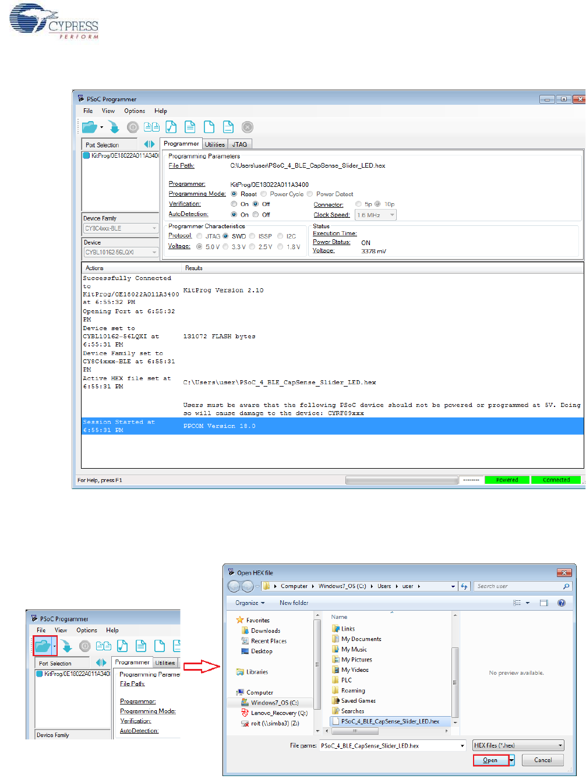Click the Toggle Power icon in the main window toolbar
This screenshot has height=779, width=586.
tap(133, 127)
